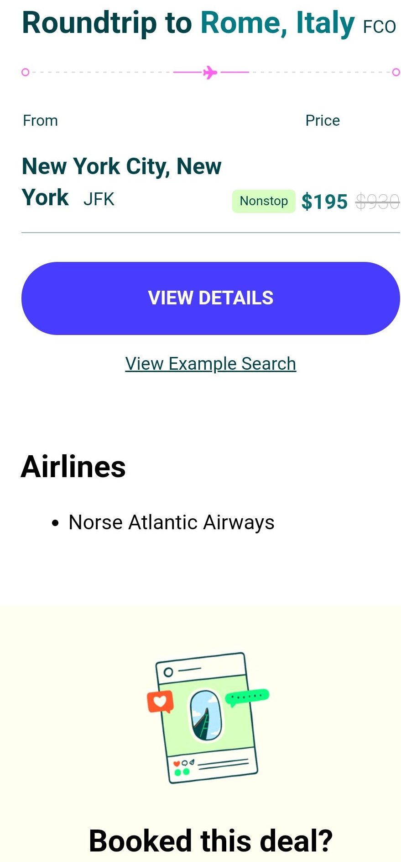Open the View Example Search link
Viewport: 401px width, 862px height.
pos(211,364)
